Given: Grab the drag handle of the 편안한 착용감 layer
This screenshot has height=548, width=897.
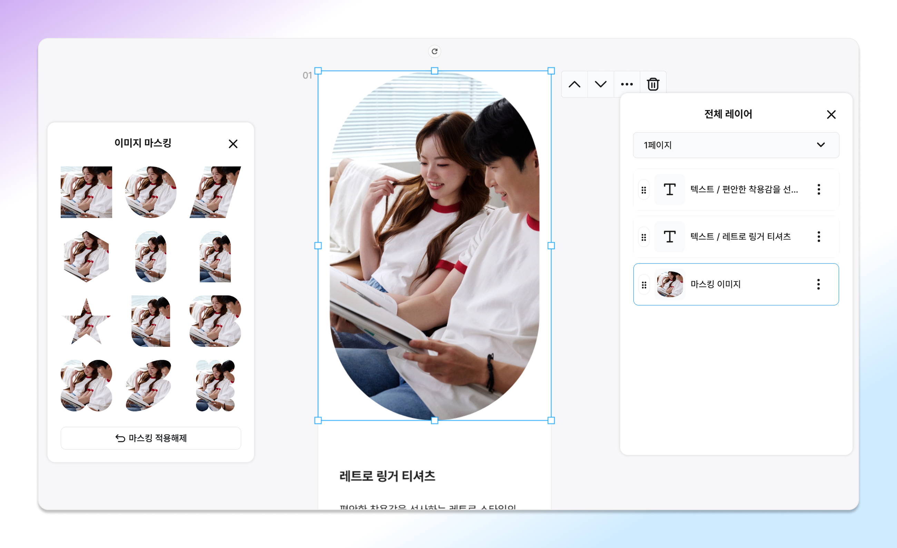Looking at the screenshot, I should tap(644, 190).
